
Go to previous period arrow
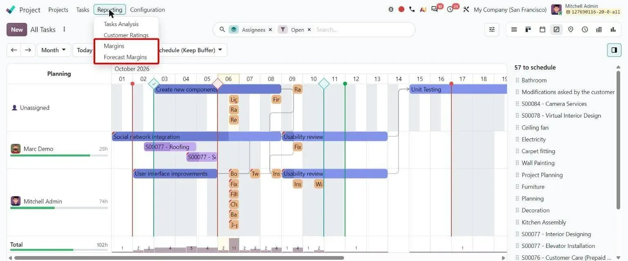click(14, 50)
